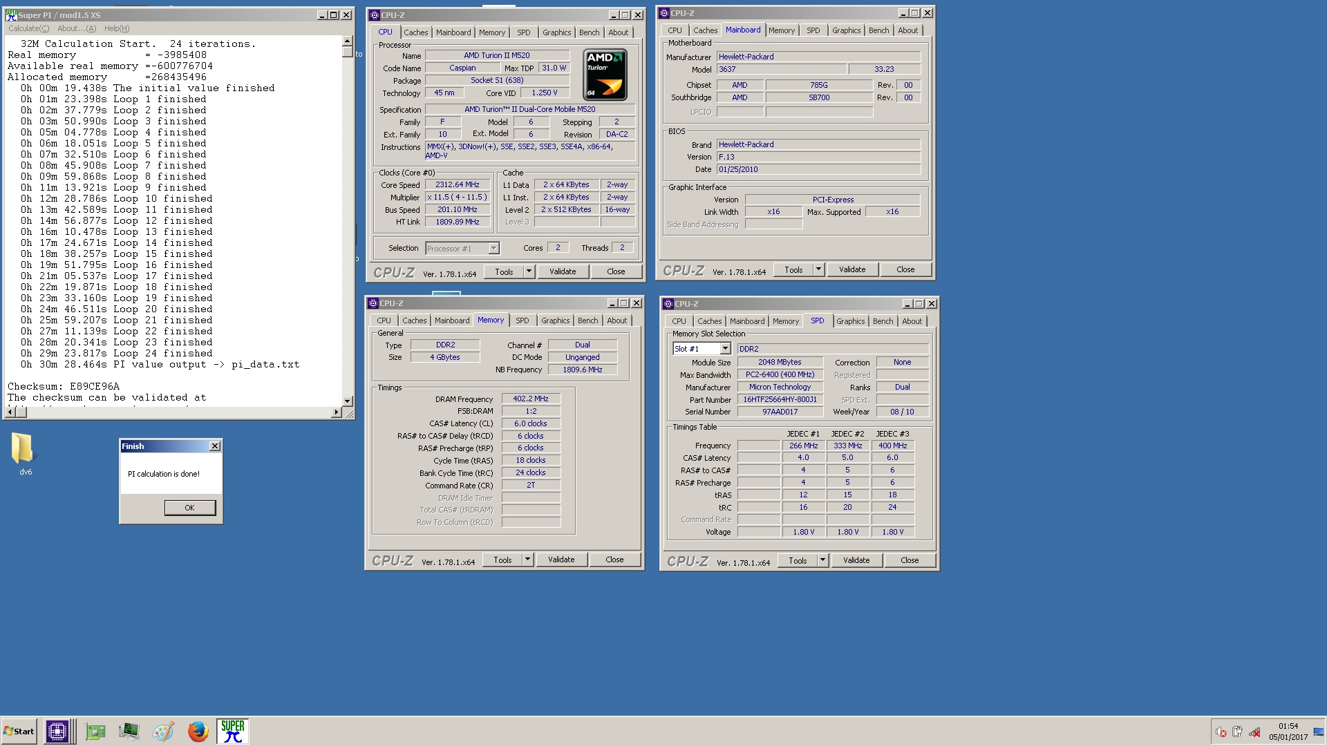Click the Super PI taskbar icon
This screenshot has height=746, width=1327.
coord(232,731)
